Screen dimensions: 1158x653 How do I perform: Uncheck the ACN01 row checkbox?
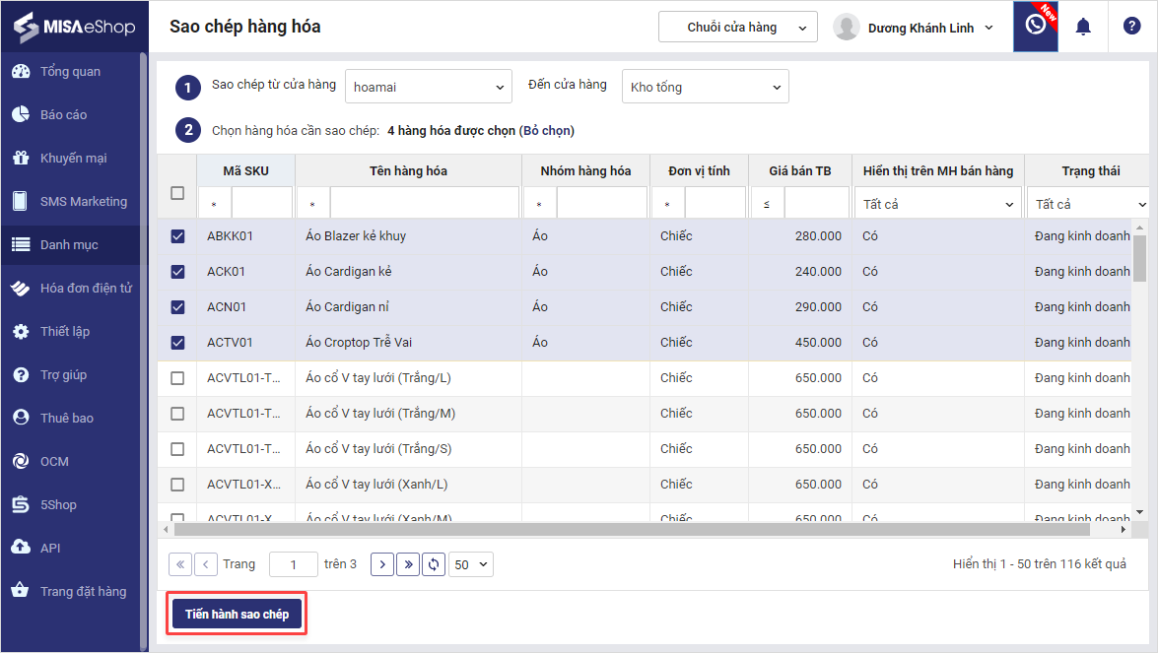[x=177, y=307]
